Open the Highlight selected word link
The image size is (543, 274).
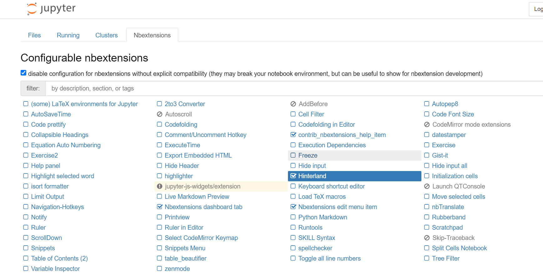[63, 176]
